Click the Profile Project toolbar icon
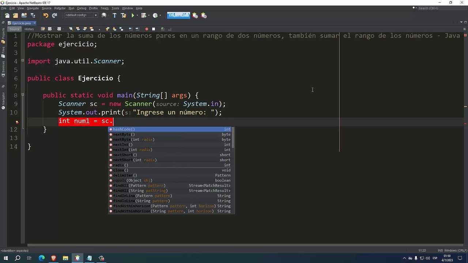This screenshot has height=263, width=468. pyautogui.click(x=155, y=15)
